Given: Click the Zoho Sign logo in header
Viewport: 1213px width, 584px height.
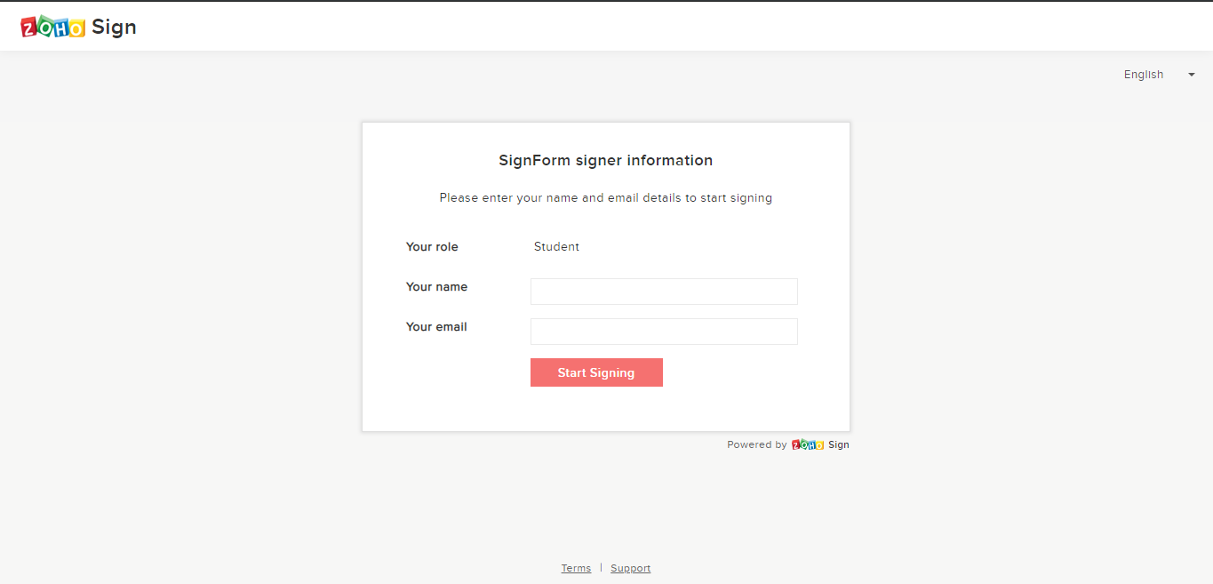Looking at the screenshot, I should (78, 27).
